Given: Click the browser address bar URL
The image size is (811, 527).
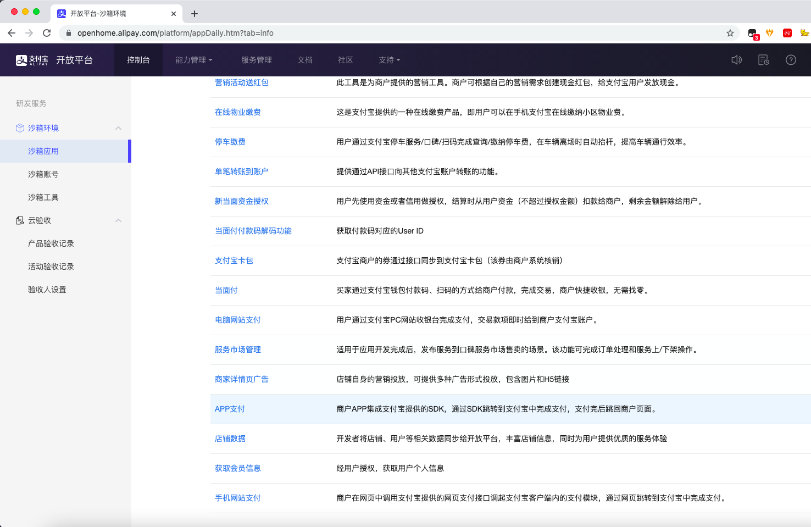Looking at the screenshot, I should pyautogui.click(x=175, y=33).
